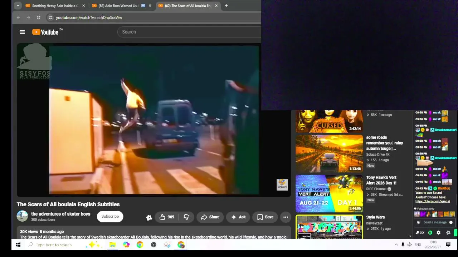This screenshot has width=458, height=257.
Task: Open the first Chrome icon in taskbar
Action: click(x=140, y=245)
